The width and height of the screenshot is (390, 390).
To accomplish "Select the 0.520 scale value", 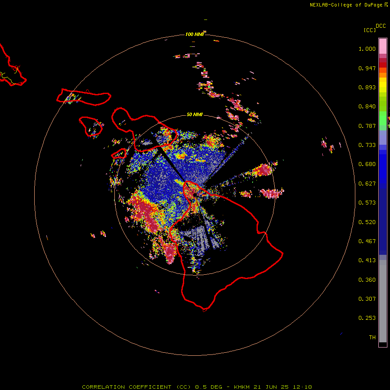I will point(367,222).
